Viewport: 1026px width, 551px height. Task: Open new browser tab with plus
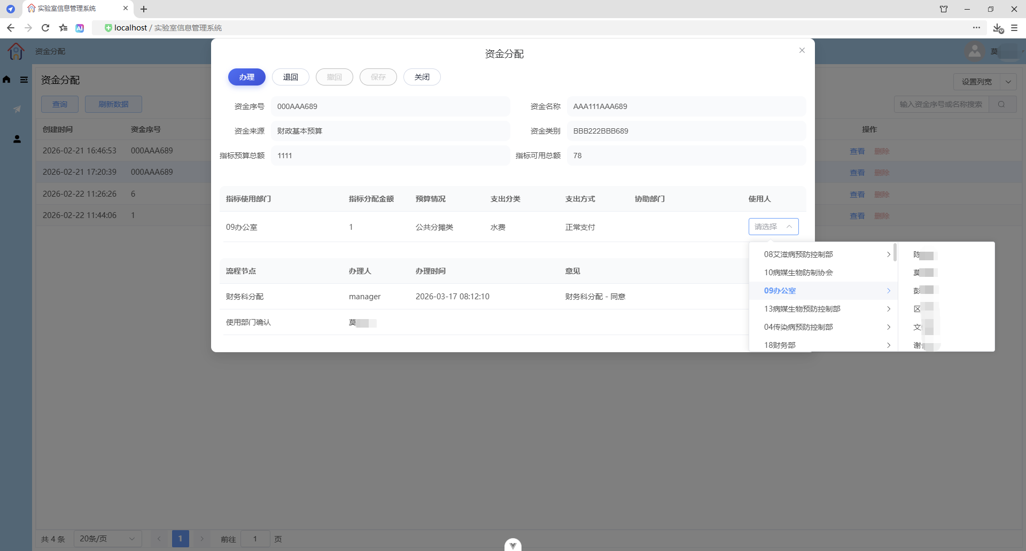144,9
